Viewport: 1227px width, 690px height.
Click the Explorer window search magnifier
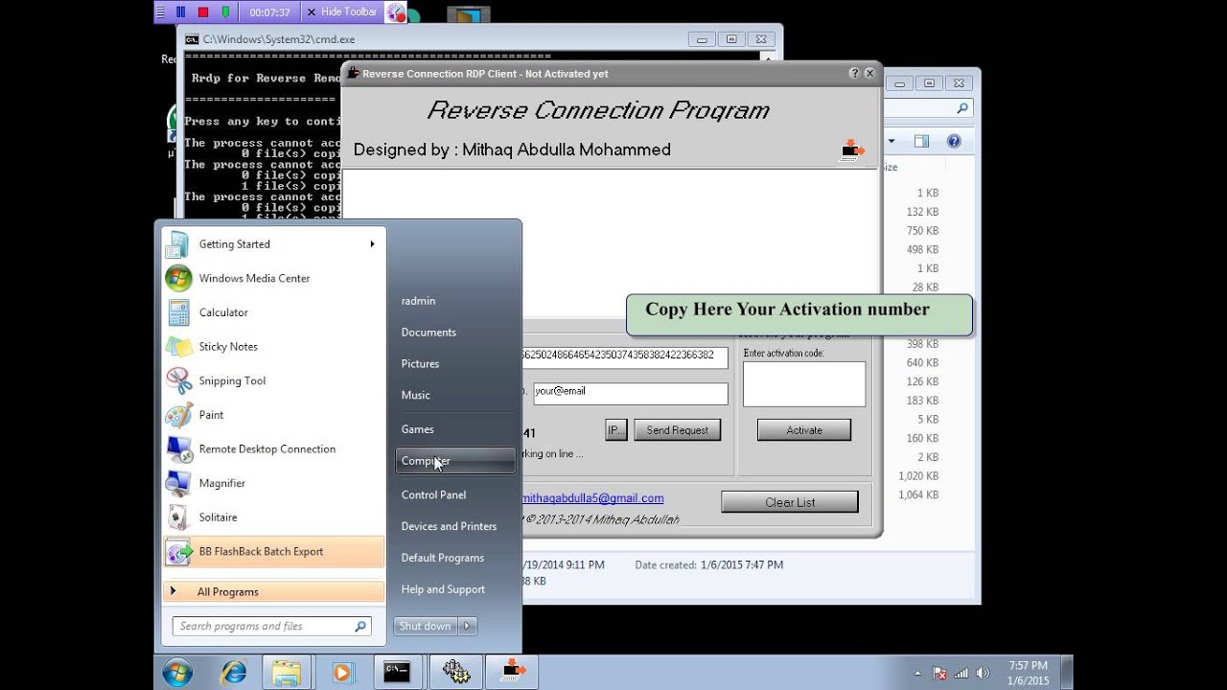[963, 108]
